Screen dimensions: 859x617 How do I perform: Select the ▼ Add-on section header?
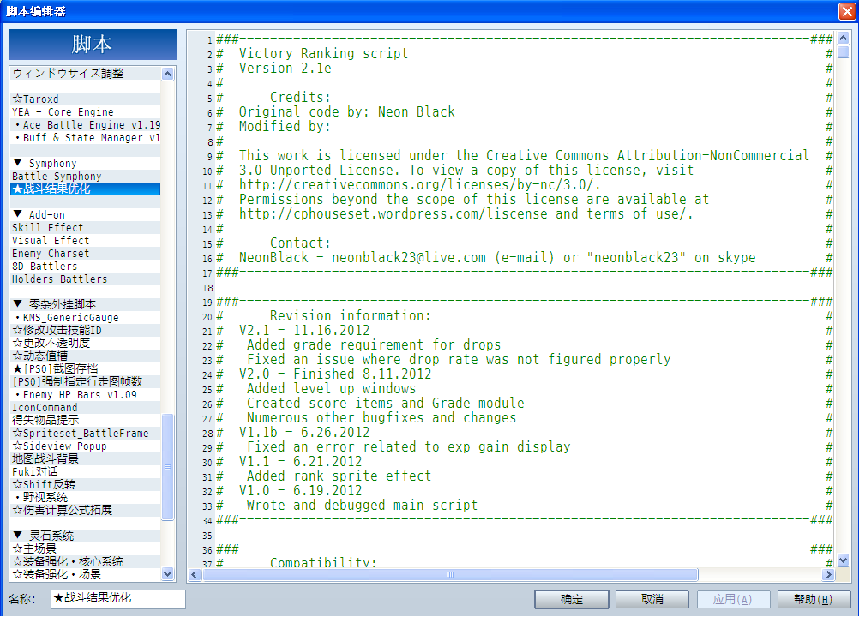[86, 214]
